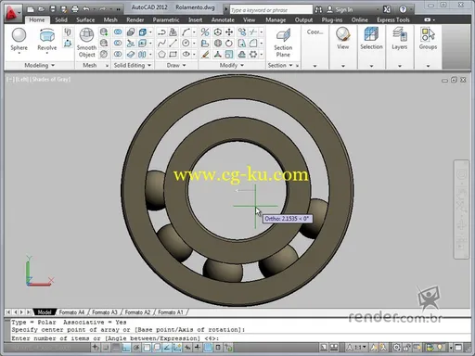Screen dimensions: 475x356
Task: Select the Arc draw tool
Action: click(186, 32)
